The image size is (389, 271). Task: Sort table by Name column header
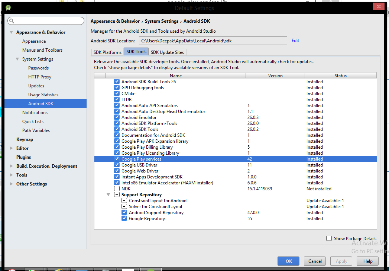pos(176,76)
